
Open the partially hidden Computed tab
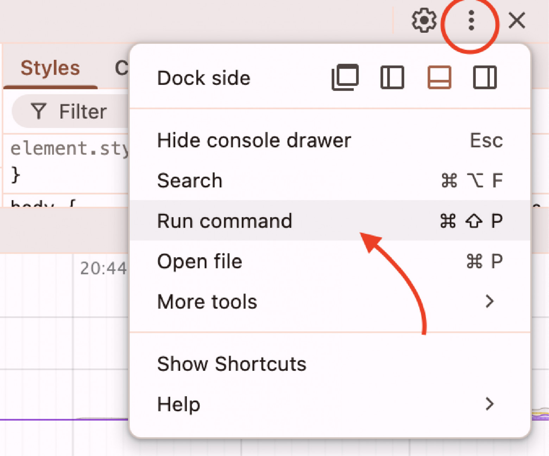[121, 68]
